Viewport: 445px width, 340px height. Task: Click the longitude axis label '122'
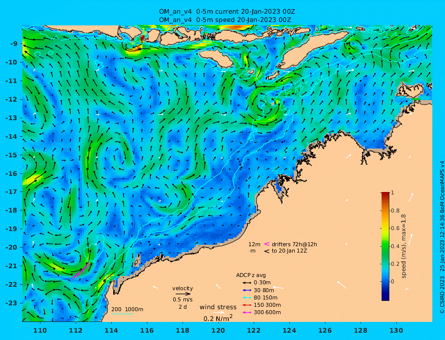pyautogui.click(x=254, y=330)
